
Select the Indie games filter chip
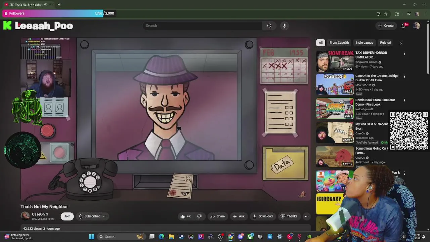364,43
